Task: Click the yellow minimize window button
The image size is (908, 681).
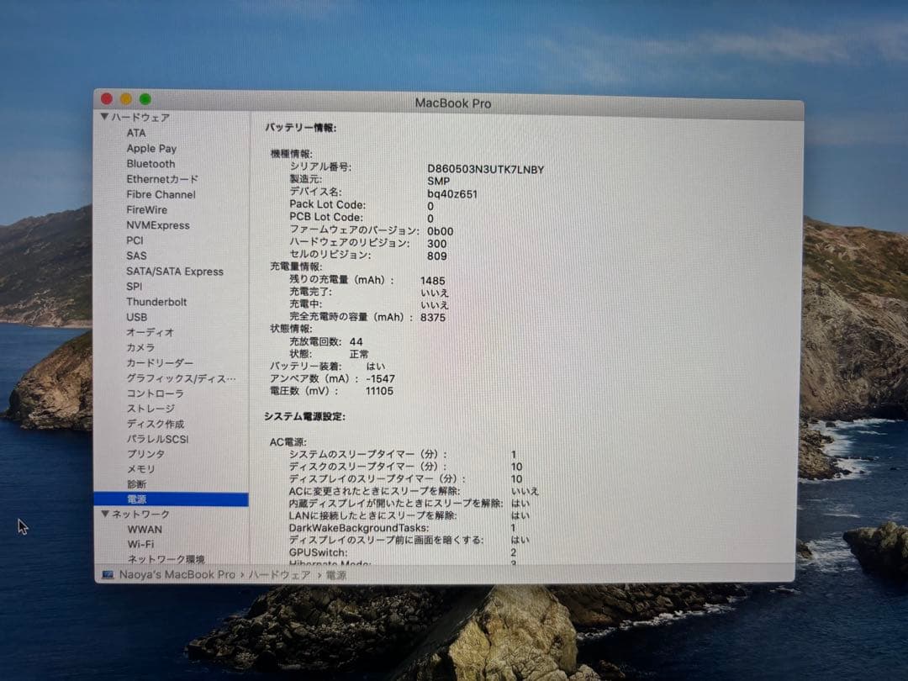Action: tap(125, 99)
